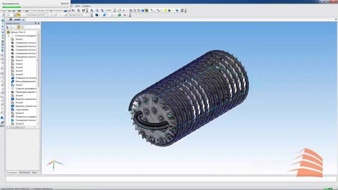Open the Окно menu
338x190 pixels.
tap(77, 6)
